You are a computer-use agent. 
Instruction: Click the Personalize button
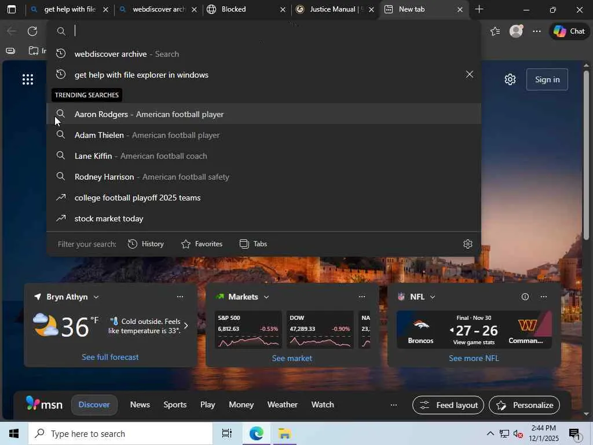[x=525, y=405]
